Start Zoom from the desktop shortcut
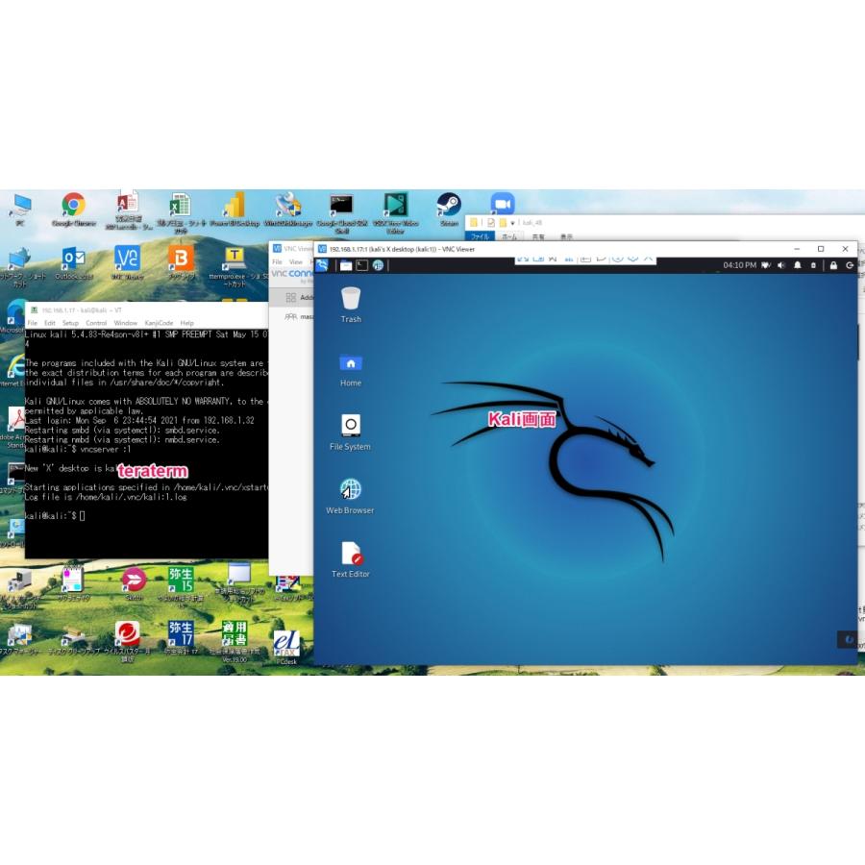 (x=501, y=205)
